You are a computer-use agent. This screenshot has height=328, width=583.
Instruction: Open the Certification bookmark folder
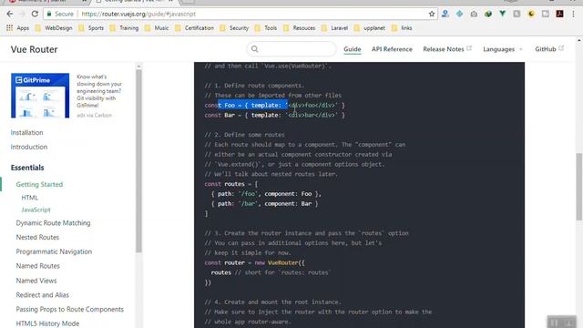[x=194, y=28]
